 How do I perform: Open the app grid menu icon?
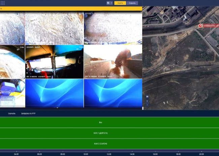pos(3,3)
